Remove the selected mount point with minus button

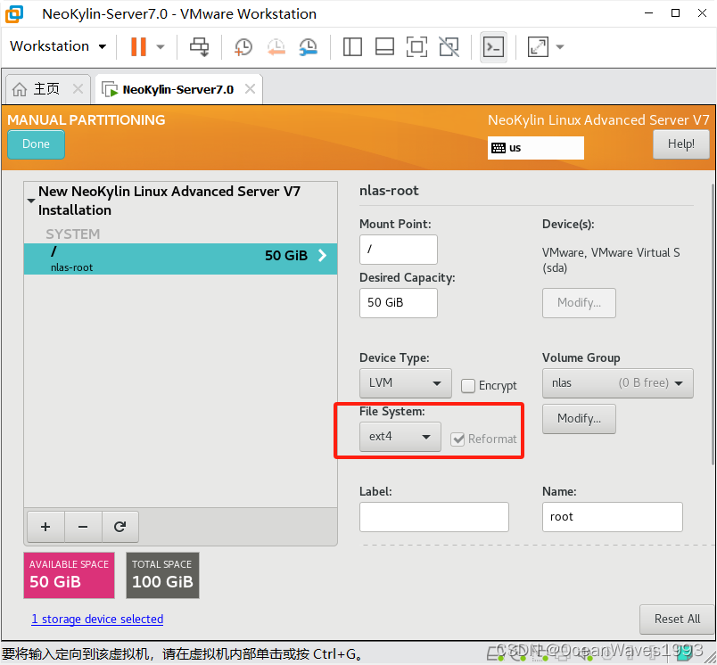click(x=83, y=527)
